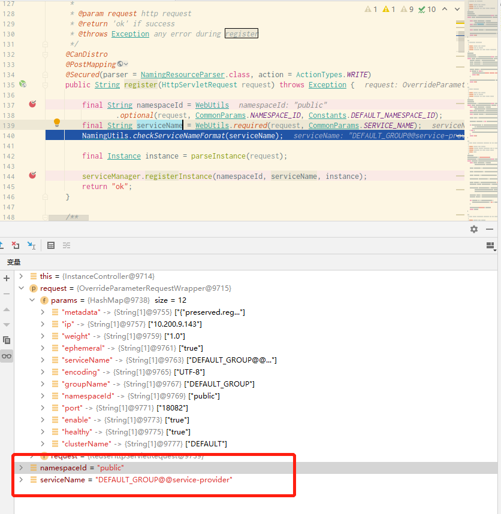501x514 pixels.
Task: Move the watch down with the down arrow
Action: click(x=7, y=325)
